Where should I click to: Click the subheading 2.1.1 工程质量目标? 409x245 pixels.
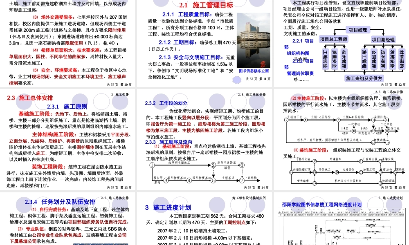pos(187,15)
